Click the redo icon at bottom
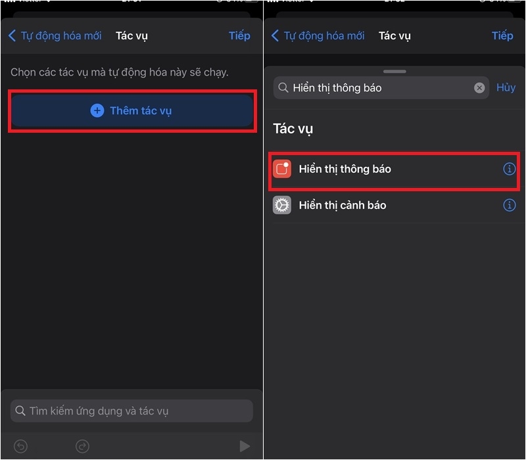The width and height of the screenshot is (526, 460). coord(82,446)
